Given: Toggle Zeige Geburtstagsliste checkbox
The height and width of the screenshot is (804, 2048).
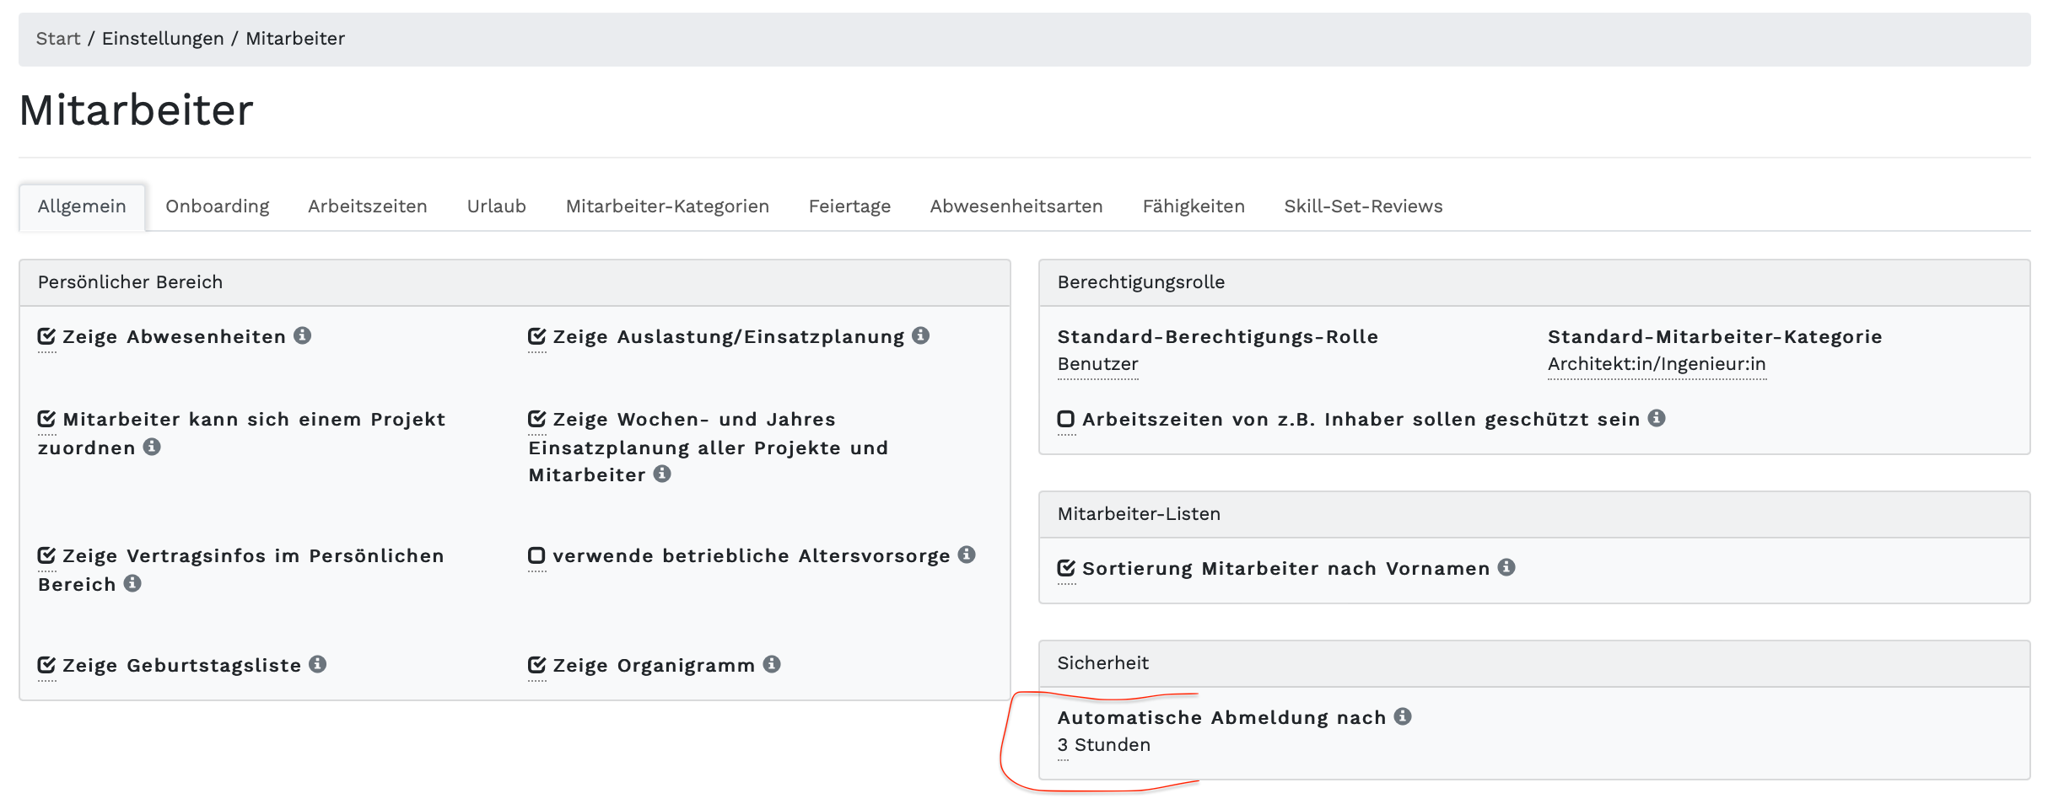Looking at the screenshot, I should tap(46, 665).
